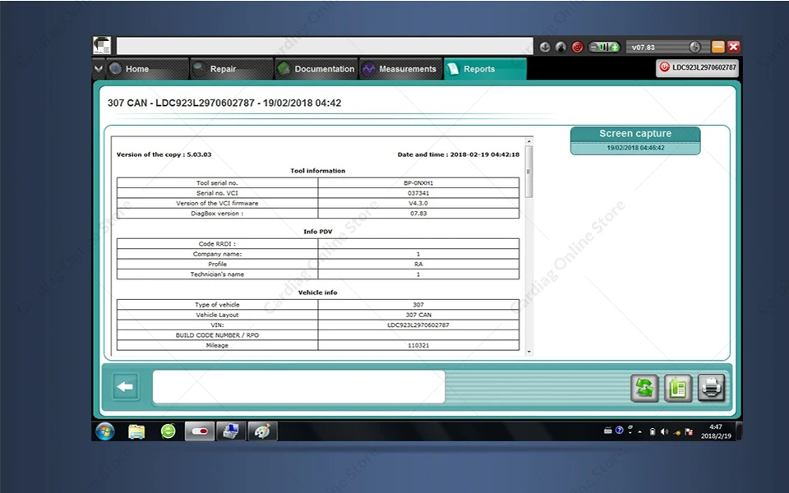This screenshot has height=493, width=789.
Task: Click the Version of the copy text
Action: (164, 154)
